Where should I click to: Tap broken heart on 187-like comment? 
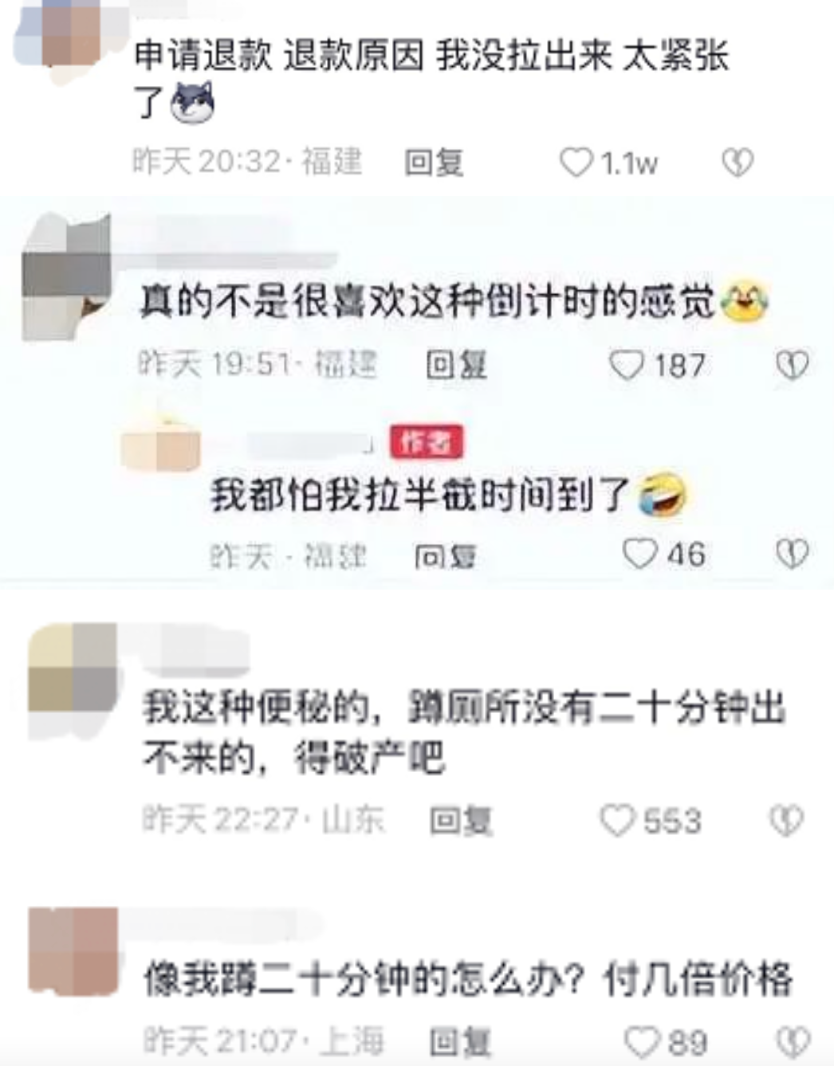tap(793, 364)
